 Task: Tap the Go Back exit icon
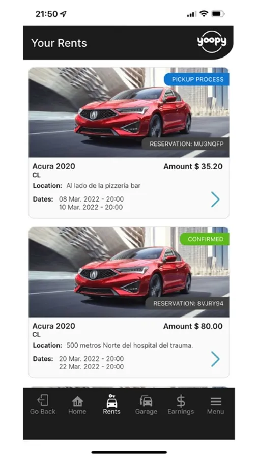click(43, 400)
